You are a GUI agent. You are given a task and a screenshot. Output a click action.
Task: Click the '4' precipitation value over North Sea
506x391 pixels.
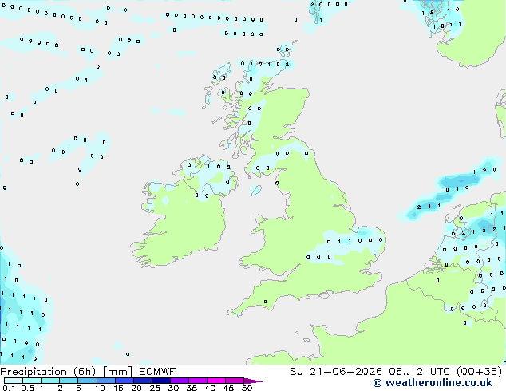429,207
